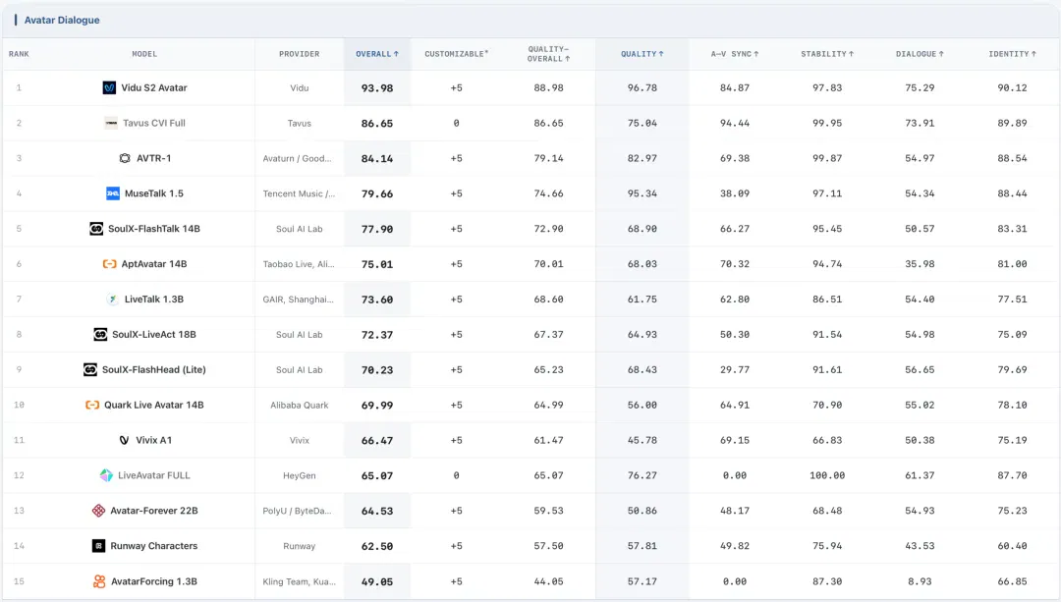Click the SoulX-LiveAct 18B logo icon
This screenshot has height=602, width=1061.
(x=100, y=334)
